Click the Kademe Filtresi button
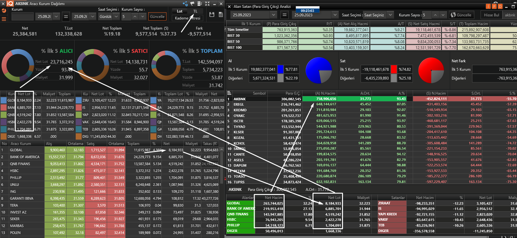 click(188, 18)
